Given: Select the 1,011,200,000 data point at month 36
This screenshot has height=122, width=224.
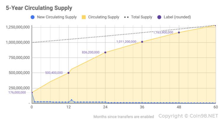Looking at the screenshot, I should coord(142,42).
